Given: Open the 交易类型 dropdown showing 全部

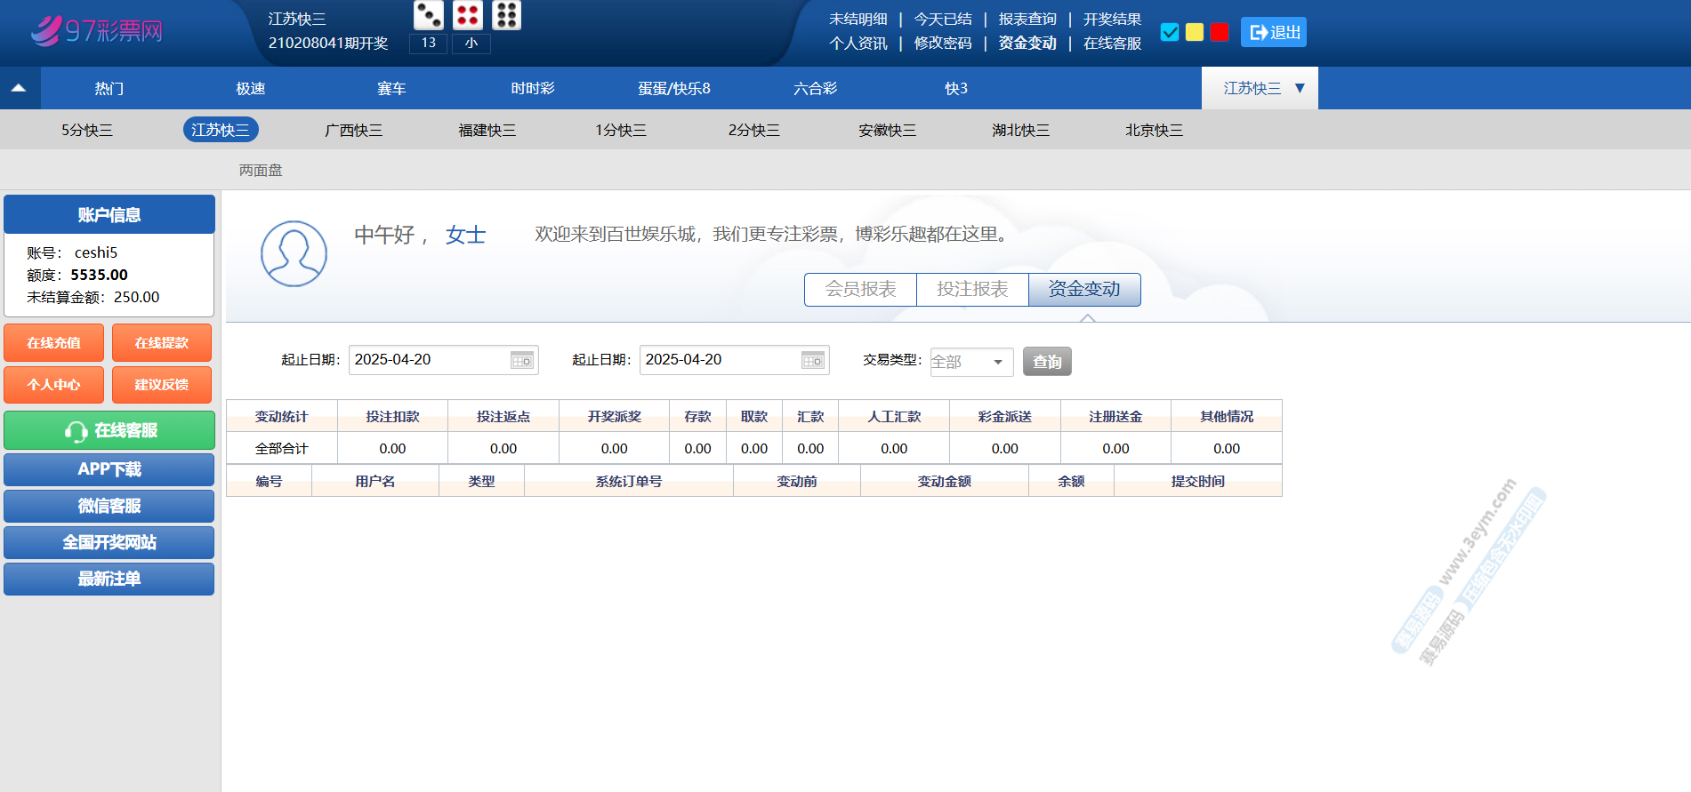Looking at the screenshot, I should (971, 362).
